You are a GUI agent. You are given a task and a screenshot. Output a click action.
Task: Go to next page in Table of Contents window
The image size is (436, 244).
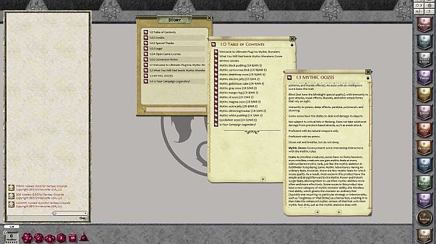(x=263, y=179)
